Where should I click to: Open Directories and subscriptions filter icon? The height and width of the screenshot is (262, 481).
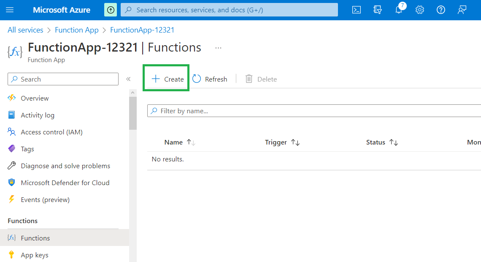pyautogui.click(x=378, y=10)
